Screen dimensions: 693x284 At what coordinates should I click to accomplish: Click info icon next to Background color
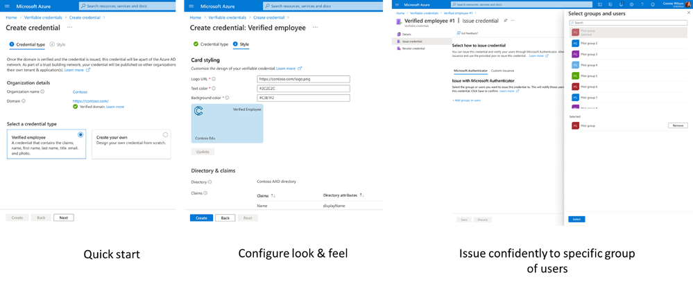227,98
